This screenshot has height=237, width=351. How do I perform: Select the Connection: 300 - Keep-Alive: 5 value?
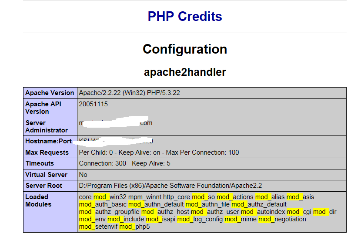pyautogui.click(x=125, y=163)
